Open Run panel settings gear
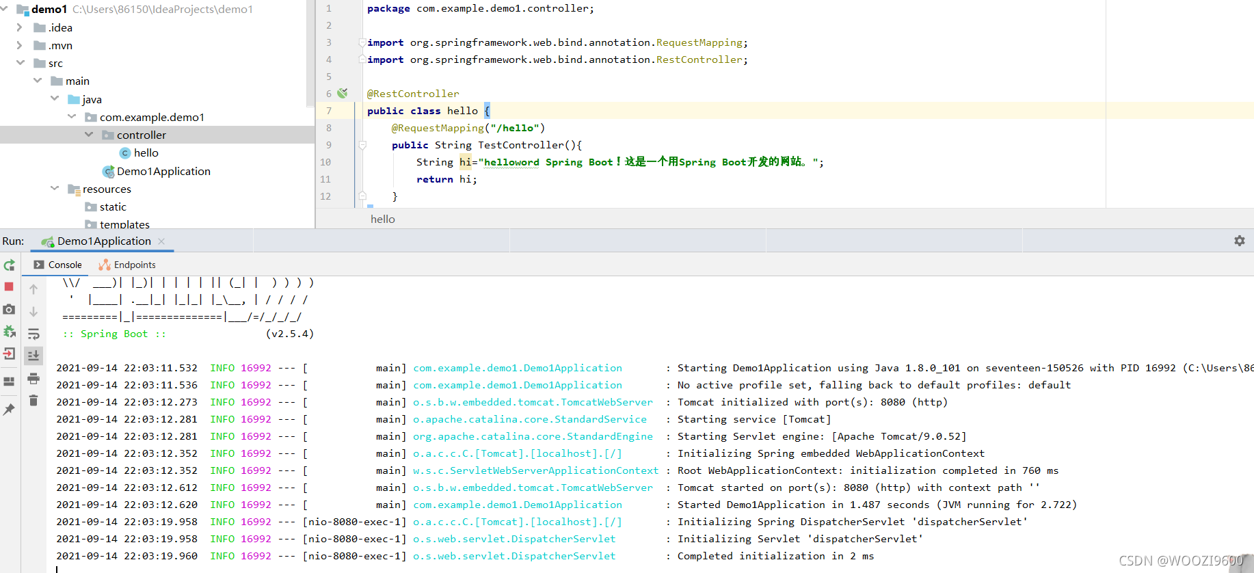 point(1240,241)
